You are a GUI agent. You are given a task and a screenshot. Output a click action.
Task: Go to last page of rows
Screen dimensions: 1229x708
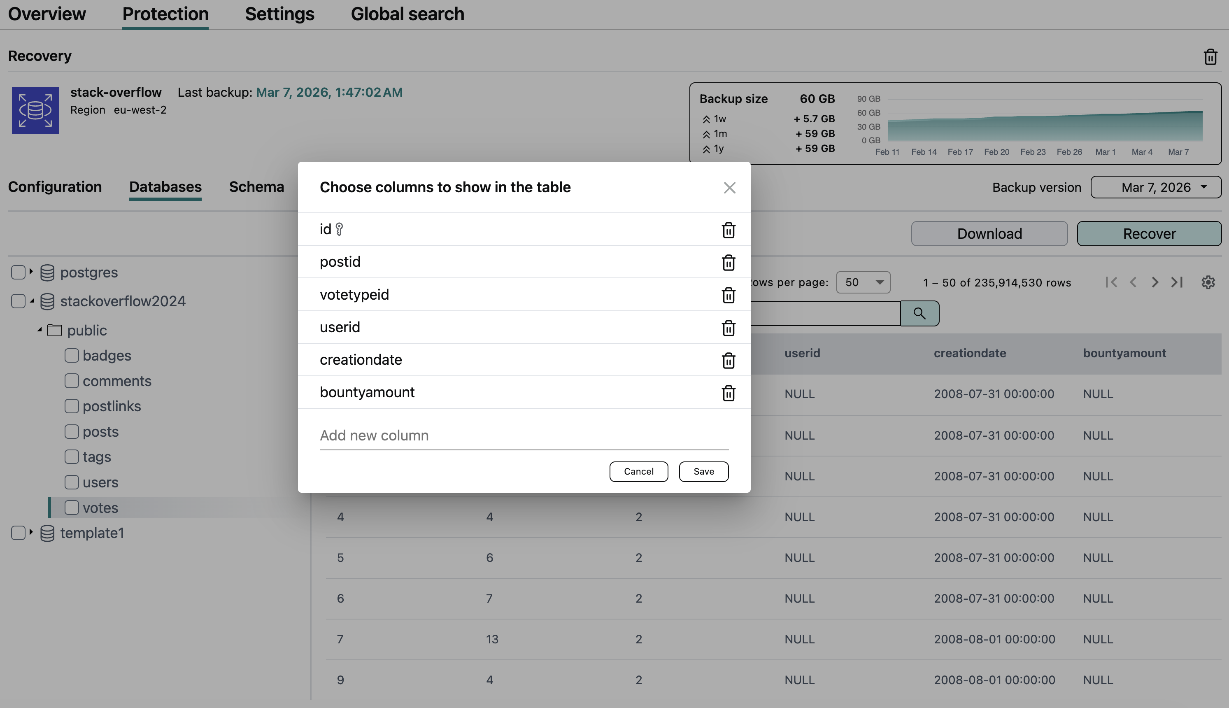coord(1176,282)
